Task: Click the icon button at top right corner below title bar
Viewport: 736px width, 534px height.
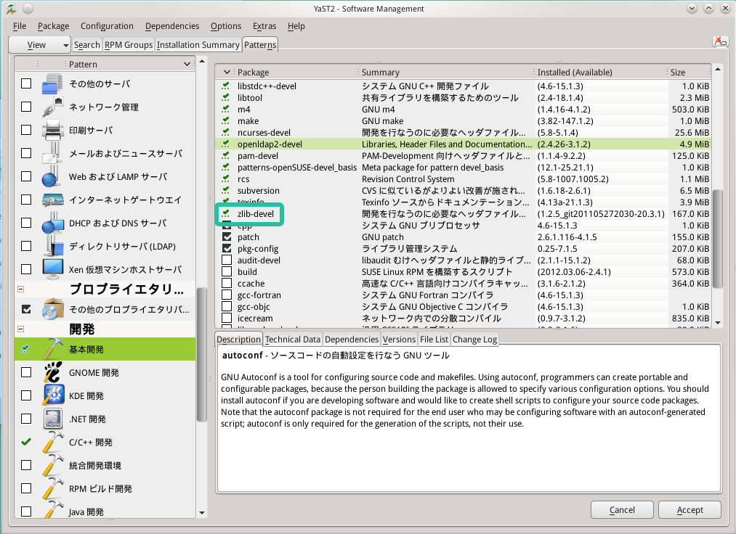Action: 720,42
